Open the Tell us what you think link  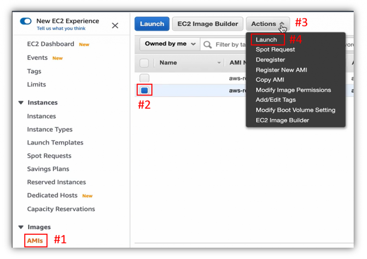[x=61, y=28]
